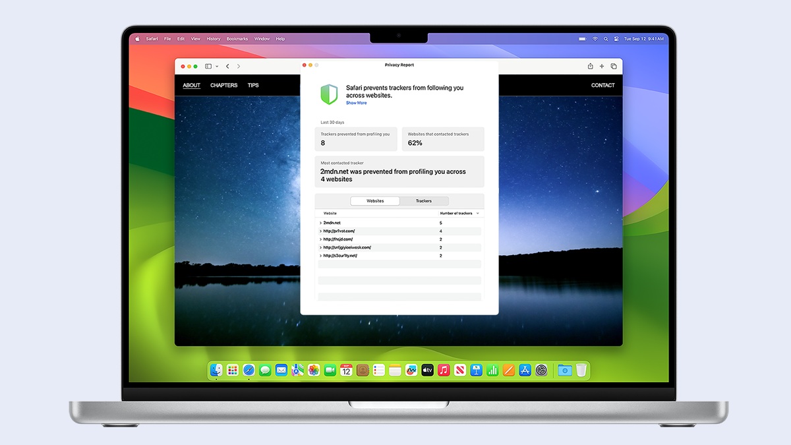Expand the 2mdn.net website entry
The image size is (791, 445).
pos(320,222)
